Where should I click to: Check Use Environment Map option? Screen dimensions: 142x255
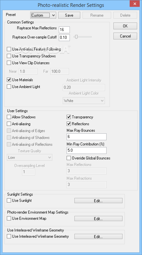point(9,218)
